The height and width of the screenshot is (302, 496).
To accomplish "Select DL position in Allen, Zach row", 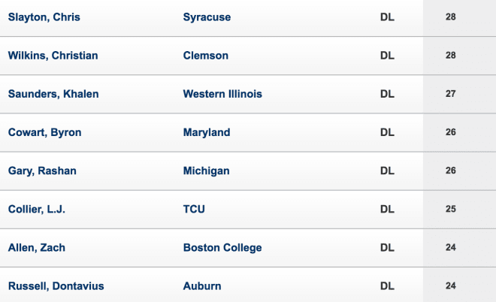I will (x=387, y=248).
